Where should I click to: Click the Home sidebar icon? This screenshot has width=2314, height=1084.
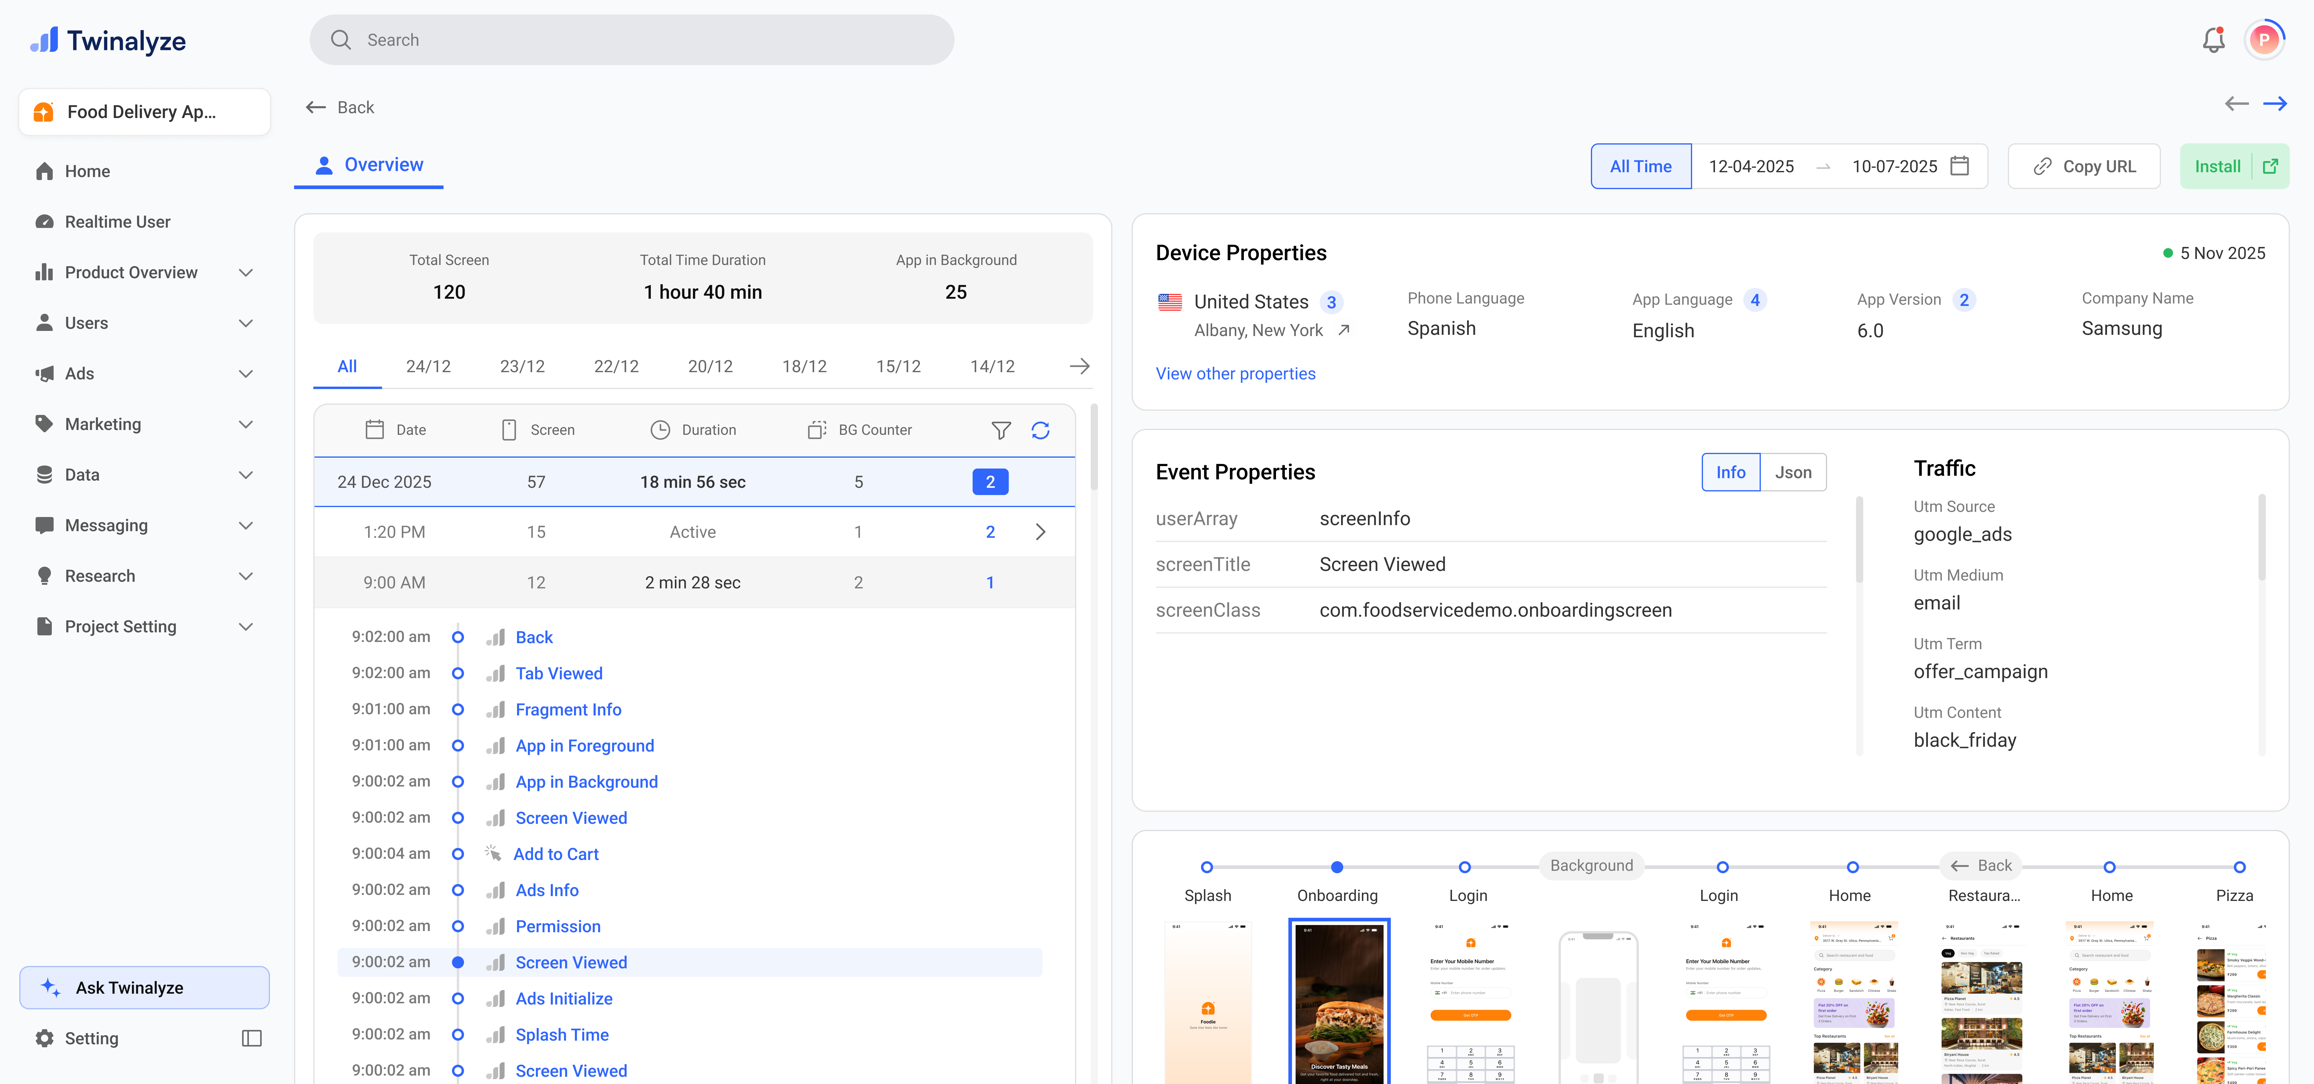coord(44,171)
